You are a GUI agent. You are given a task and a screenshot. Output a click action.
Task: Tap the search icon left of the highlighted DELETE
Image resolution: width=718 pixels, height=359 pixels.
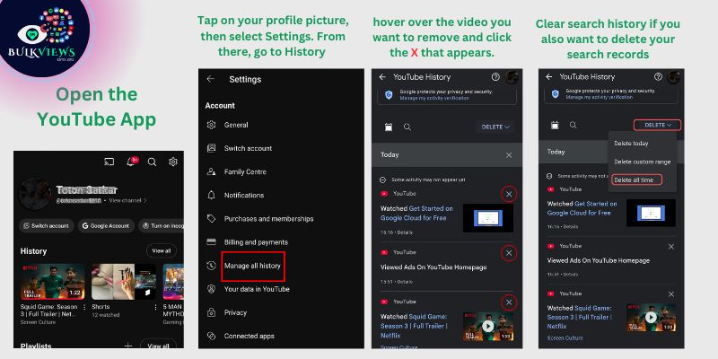(573, 125)
